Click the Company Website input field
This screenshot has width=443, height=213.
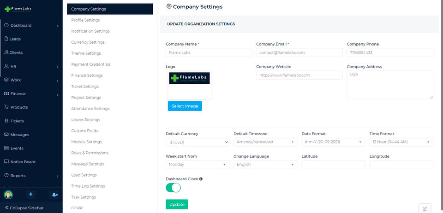coord(299,75)
